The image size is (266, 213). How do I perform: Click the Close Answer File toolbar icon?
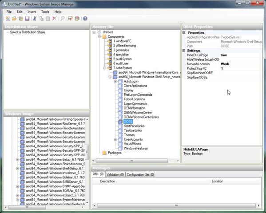tap(21, 19)
